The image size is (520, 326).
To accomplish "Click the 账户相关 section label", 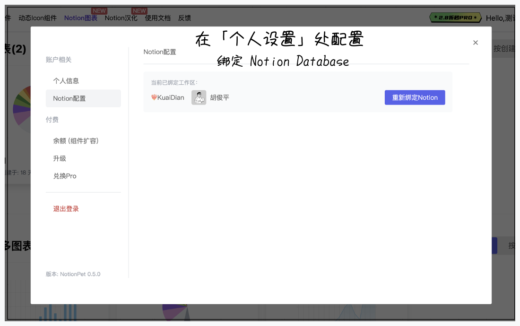I will 58,60.
